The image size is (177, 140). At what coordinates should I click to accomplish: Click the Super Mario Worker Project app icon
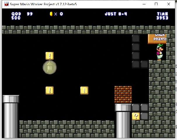click(x=6, y=4)
